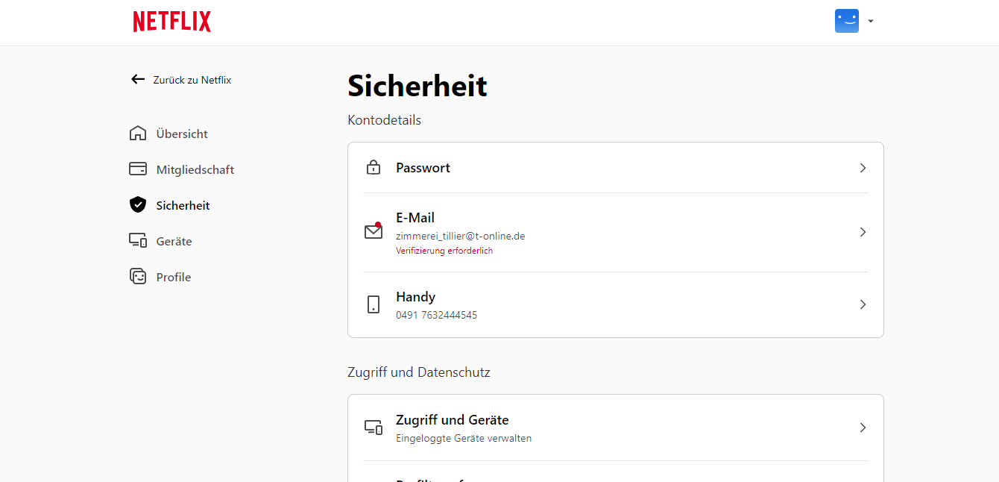The width and height of the screenshot is (999, 482).
Task: Click the Zurück zu Netflix link
Action: coord(192,80)
